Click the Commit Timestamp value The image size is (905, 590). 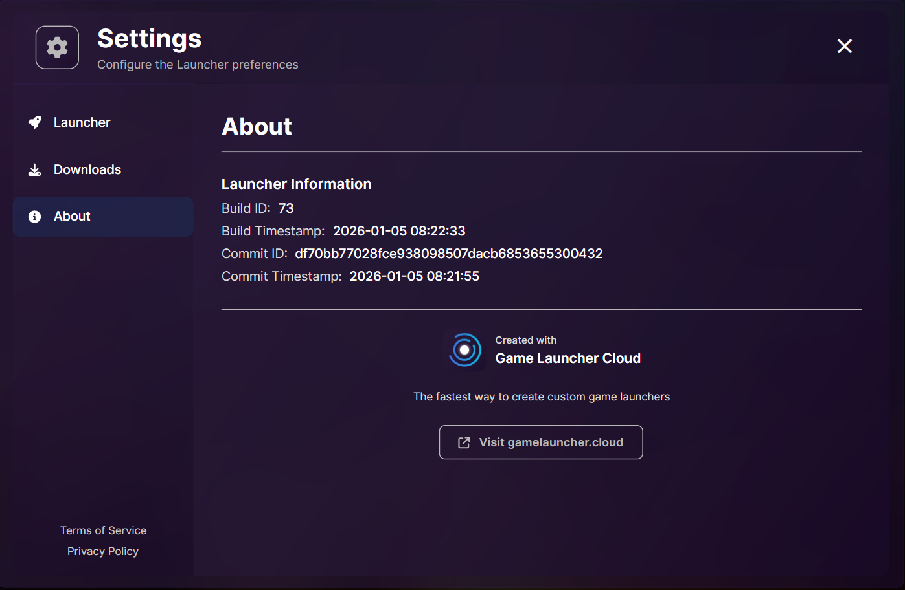[414, 276]
